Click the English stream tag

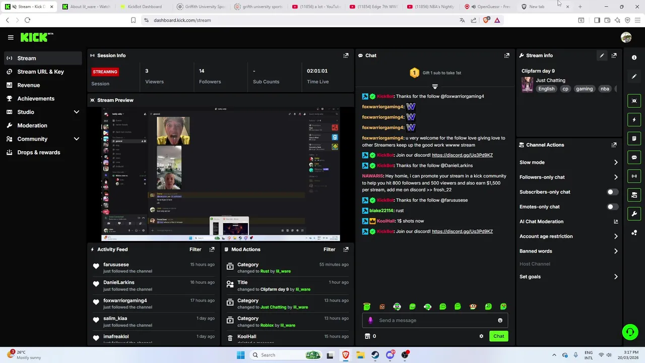[546, 89]
